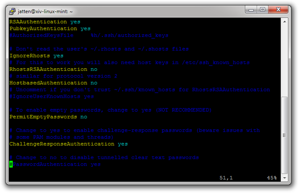The height and width of the screenshot is (193, 299).
Task: Minimize the PuTTY window
Action: point(251,10)
